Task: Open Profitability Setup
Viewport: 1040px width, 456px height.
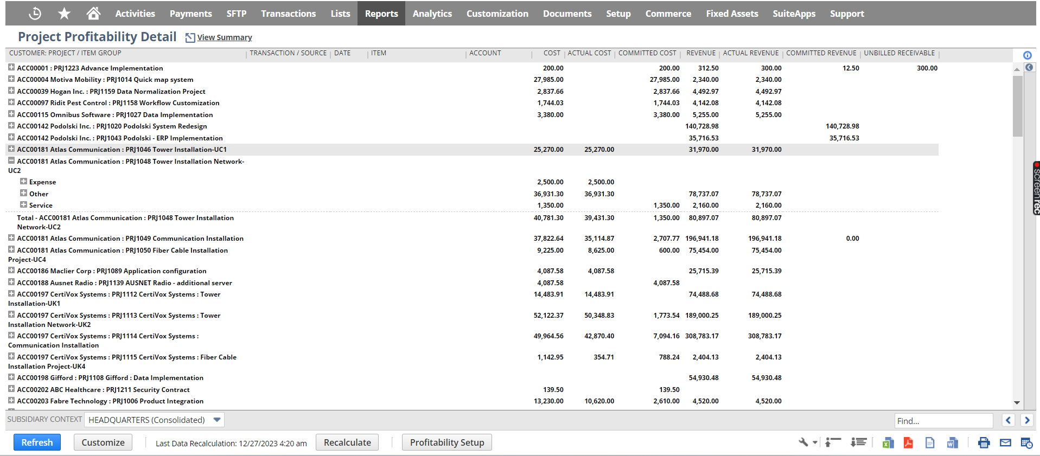Action: [x=447, y=442]
